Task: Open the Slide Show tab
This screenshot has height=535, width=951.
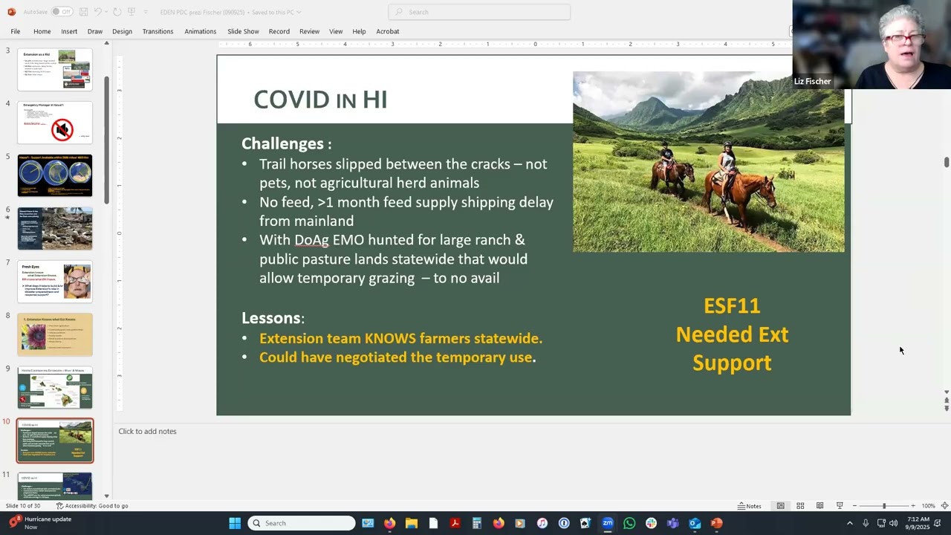Action: coord(243,31)
